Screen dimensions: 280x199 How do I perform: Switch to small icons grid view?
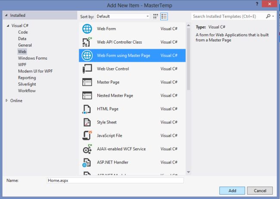pos(156,16)
